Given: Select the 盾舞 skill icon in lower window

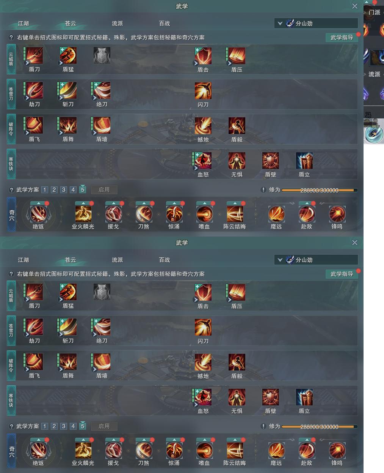Looking at the screenshot, I should [x=68, y=362].
